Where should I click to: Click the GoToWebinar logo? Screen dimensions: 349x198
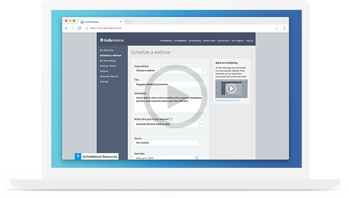112,40
